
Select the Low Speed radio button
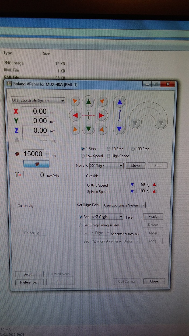tap(83, 156)
